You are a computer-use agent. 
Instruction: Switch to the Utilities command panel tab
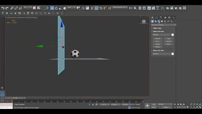[174, 18]
